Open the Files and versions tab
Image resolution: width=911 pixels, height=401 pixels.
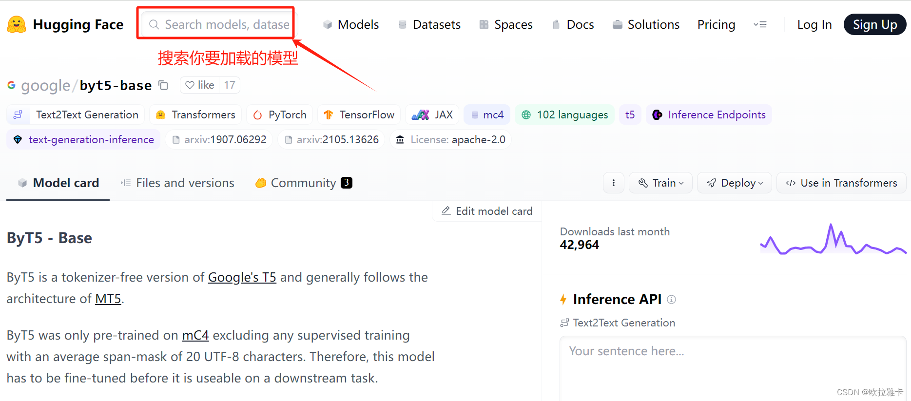click(x=177, y=183)
